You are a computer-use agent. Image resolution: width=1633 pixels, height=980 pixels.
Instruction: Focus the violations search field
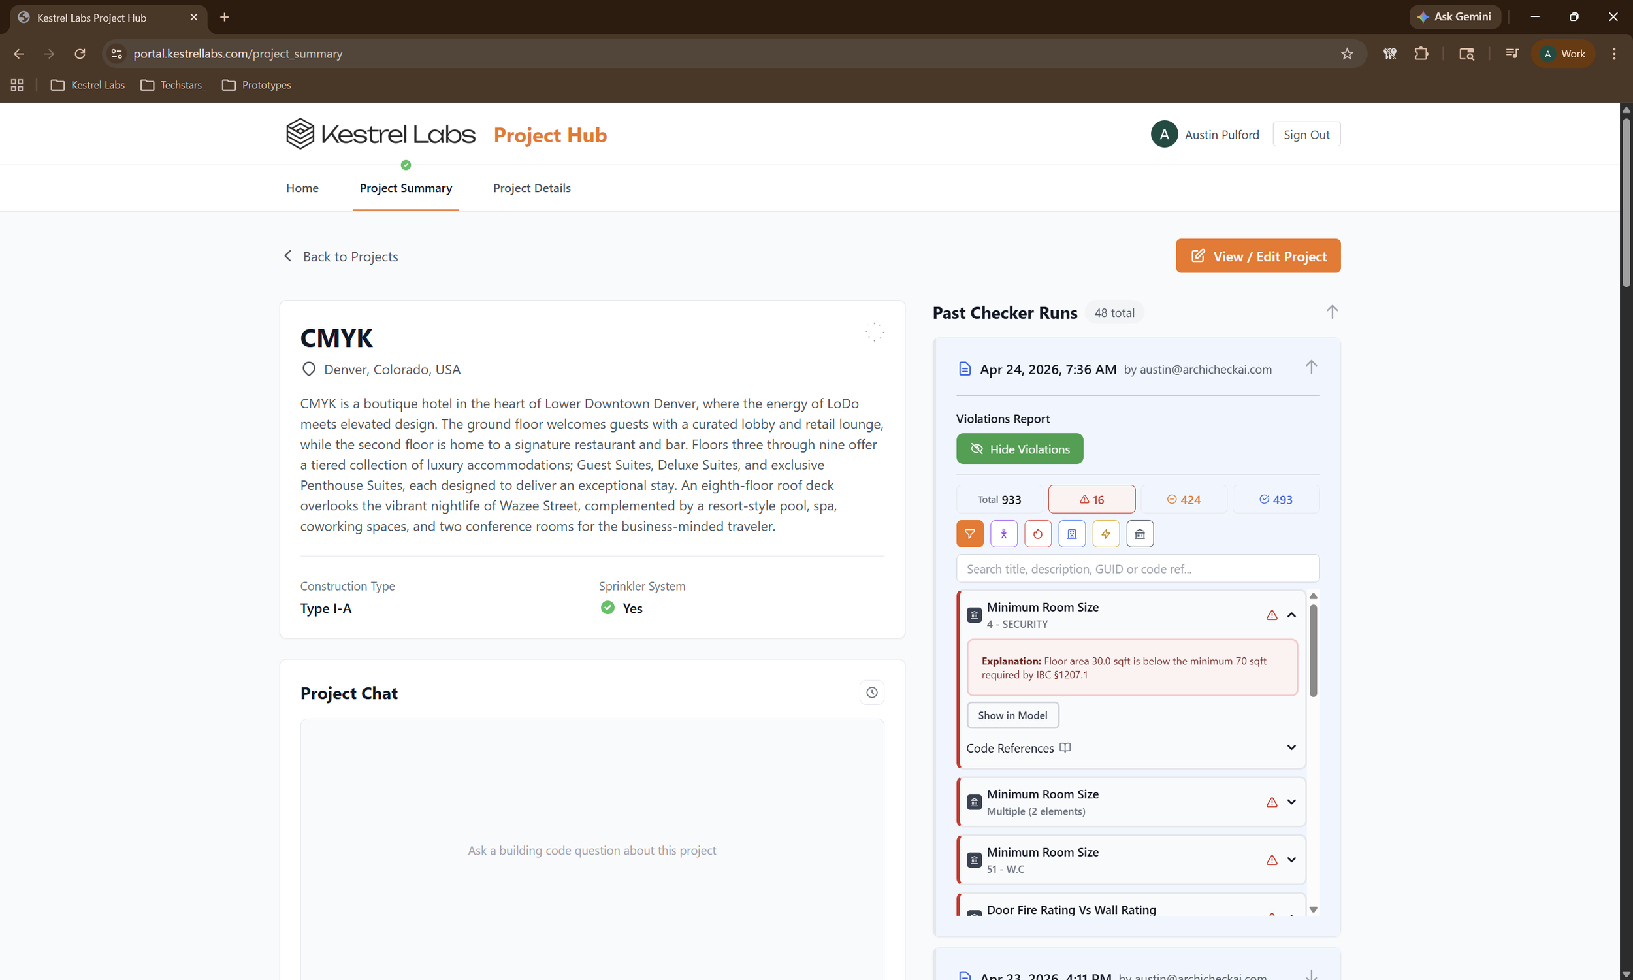coord(1138,568)
